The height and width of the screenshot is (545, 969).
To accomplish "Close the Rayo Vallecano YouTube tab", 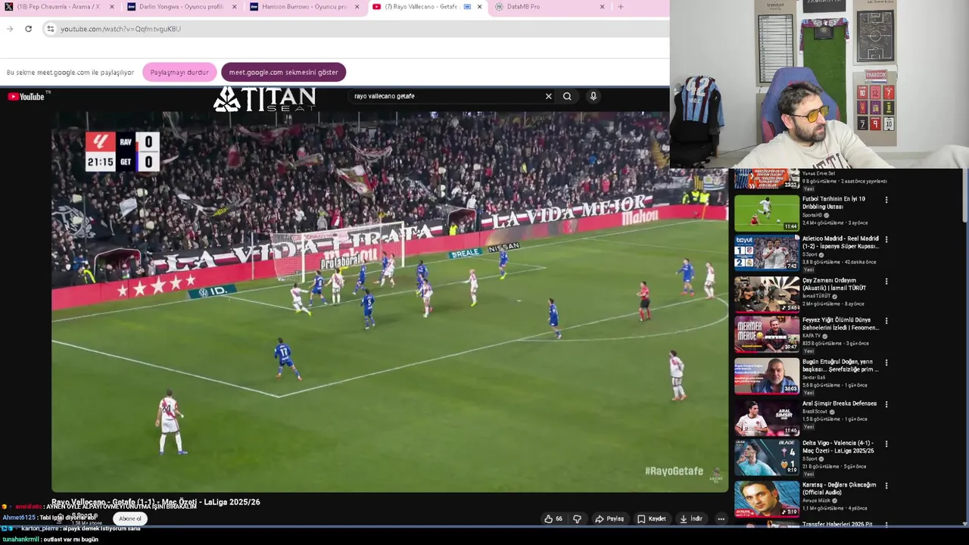I will (479, 7).
